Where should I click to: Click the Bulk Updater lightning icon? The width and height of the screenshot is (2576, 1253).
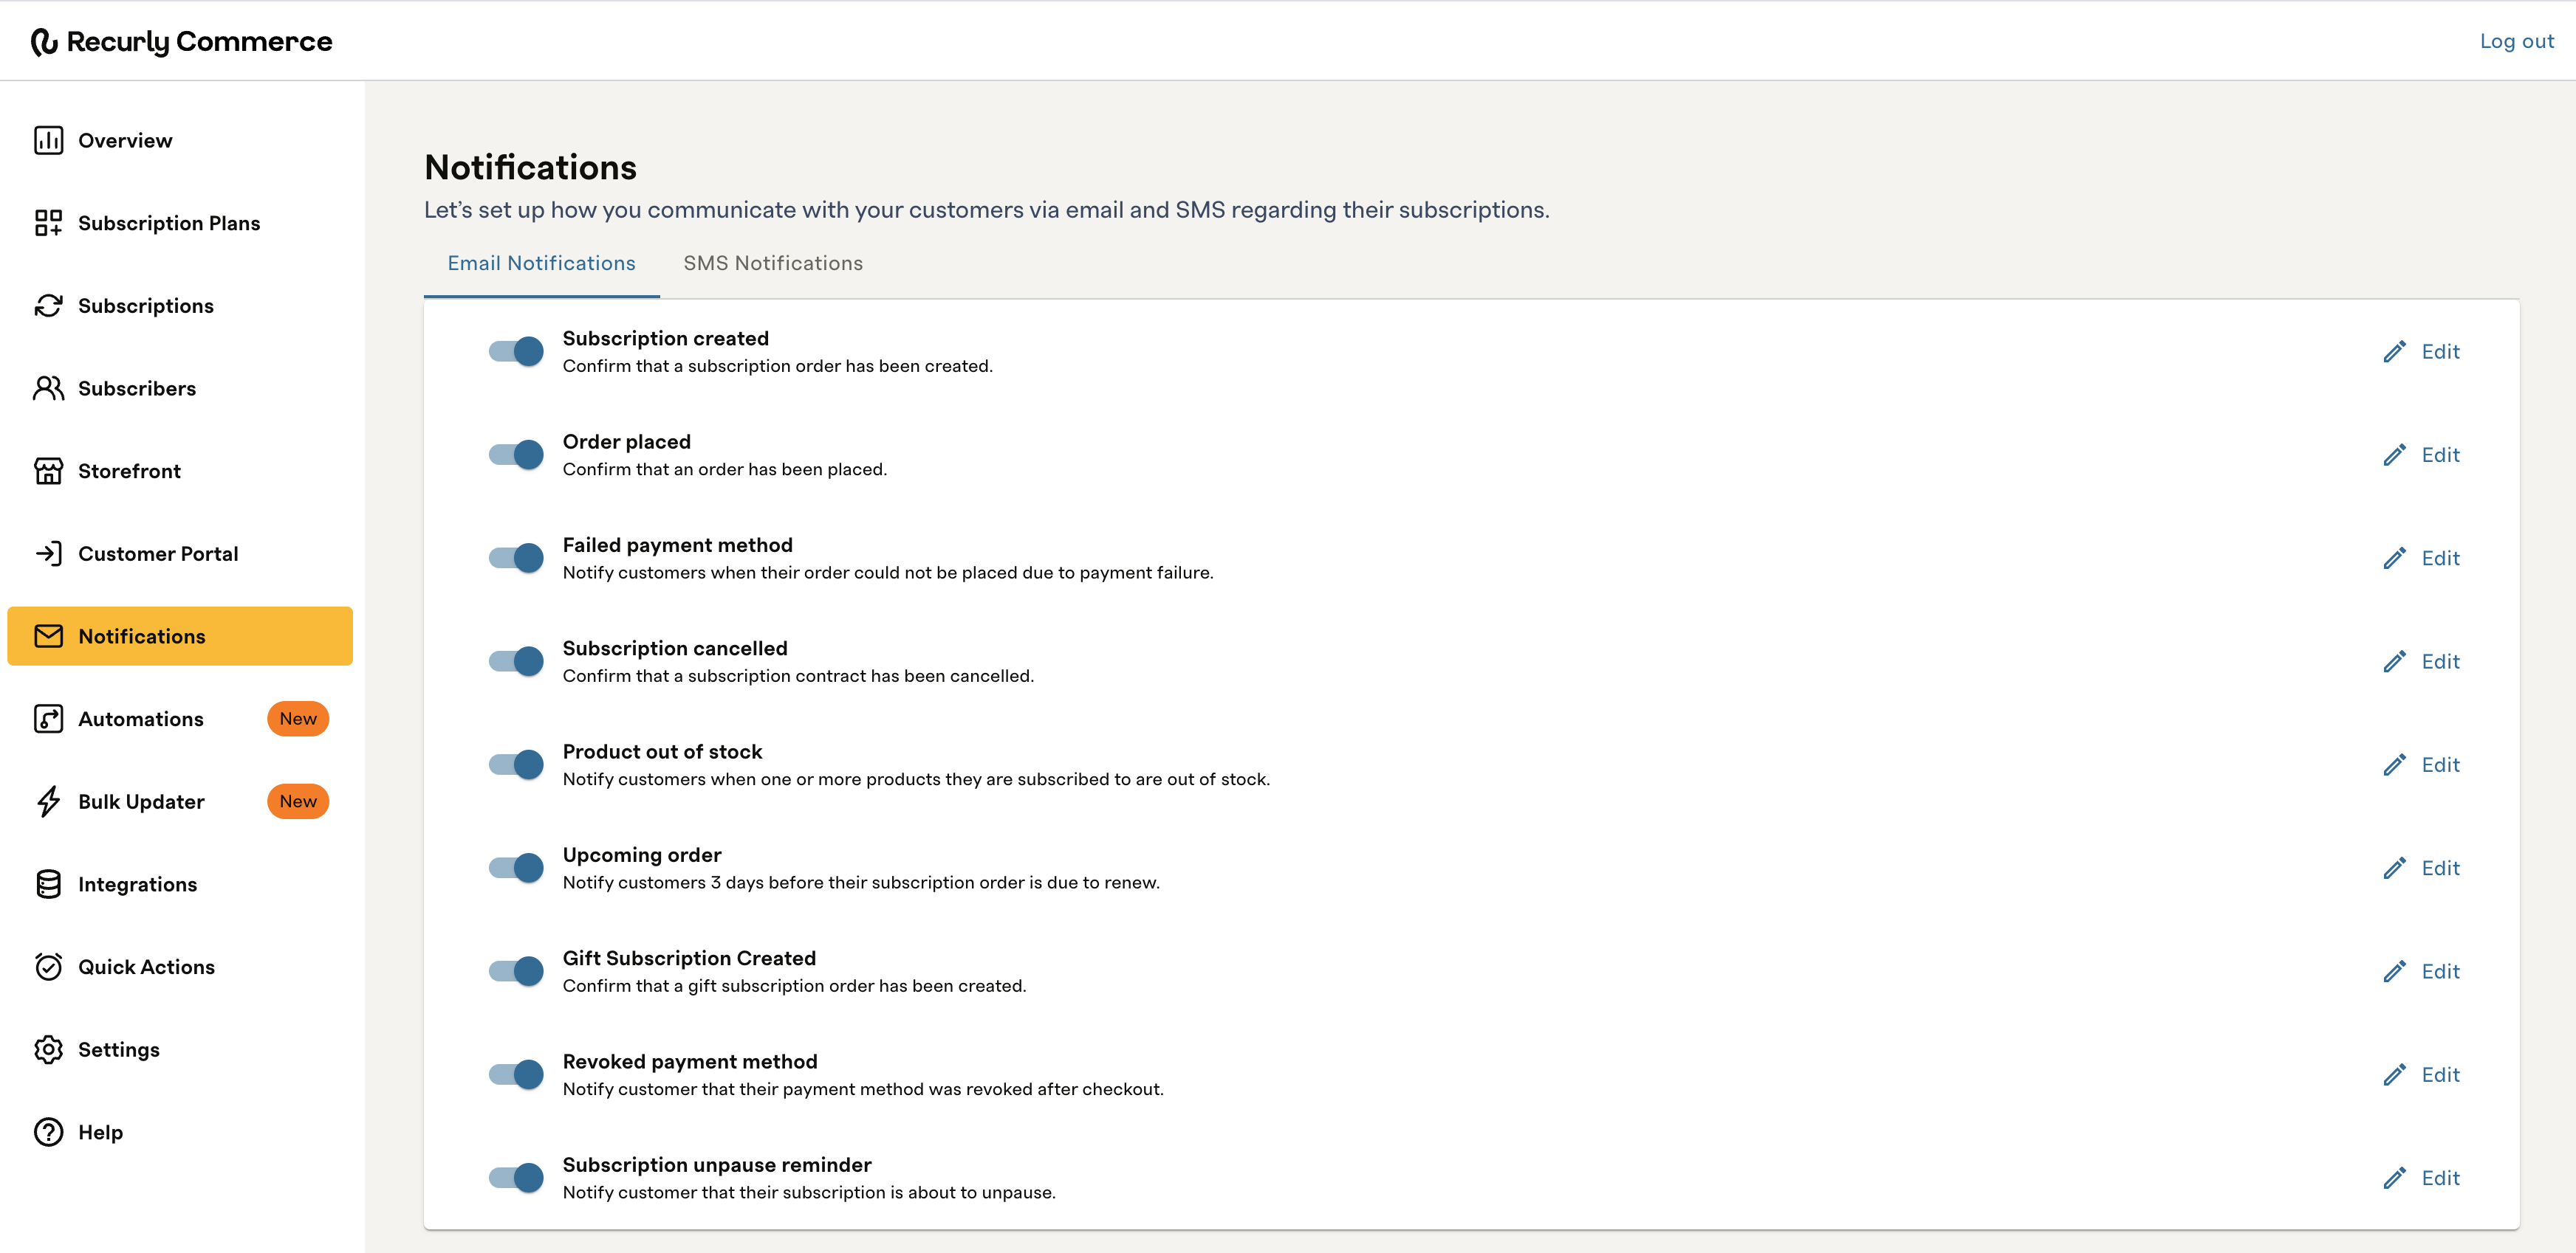coord(48,801)
